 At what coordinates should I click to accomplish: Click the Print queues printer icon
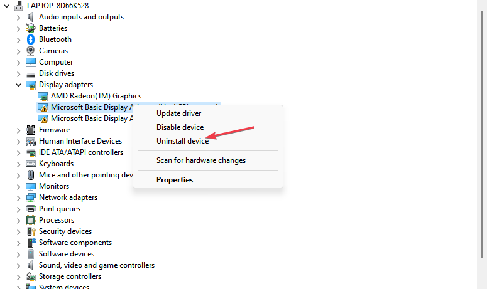pos(30,209)
